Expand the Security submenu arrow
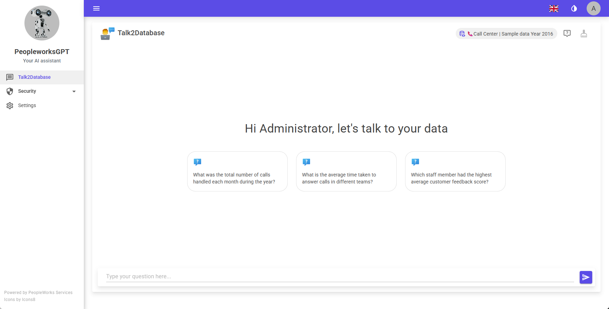Screen dimensions: 609x309 pyautogui.click(x=74, y=91)
